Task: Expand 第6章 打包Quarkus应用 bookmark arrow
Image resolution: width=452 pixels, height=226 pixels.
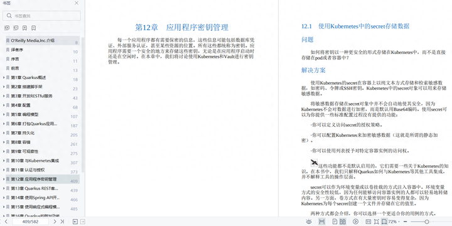Action: (4, 124)
